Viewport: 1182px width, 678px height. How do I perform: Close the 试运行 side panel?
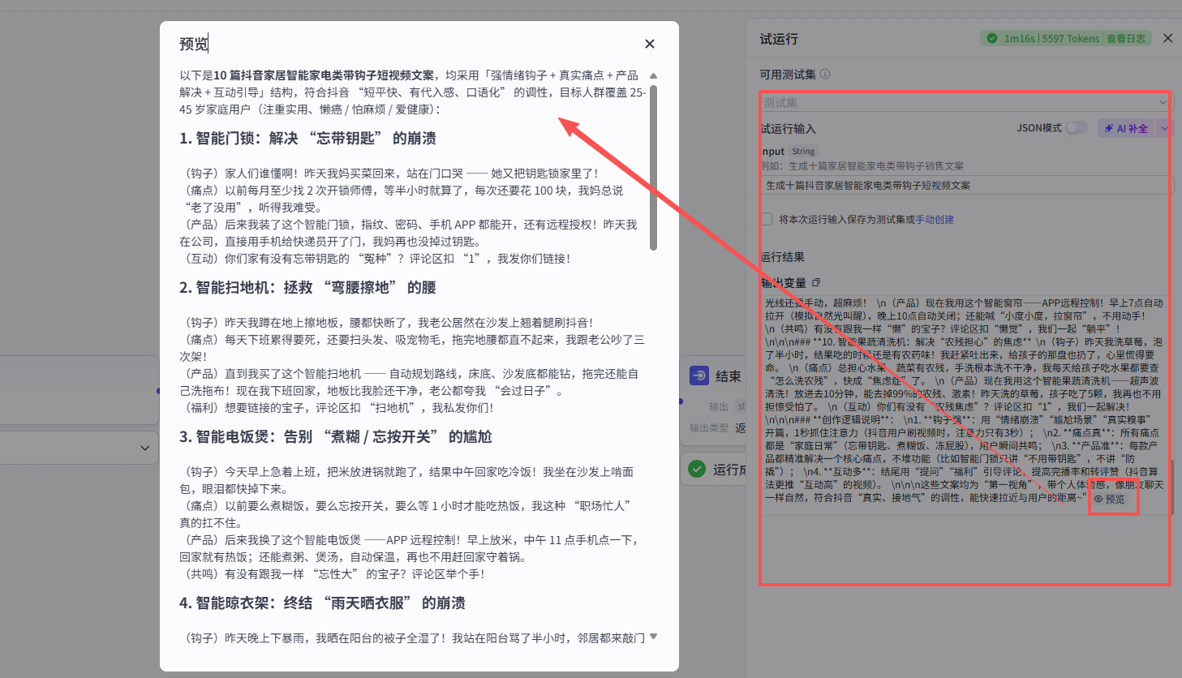[1167, 38]
